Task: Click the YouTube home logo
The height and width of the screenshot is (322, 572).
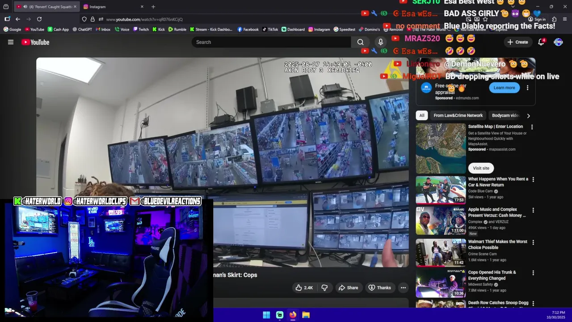Action: coord(35,42)
